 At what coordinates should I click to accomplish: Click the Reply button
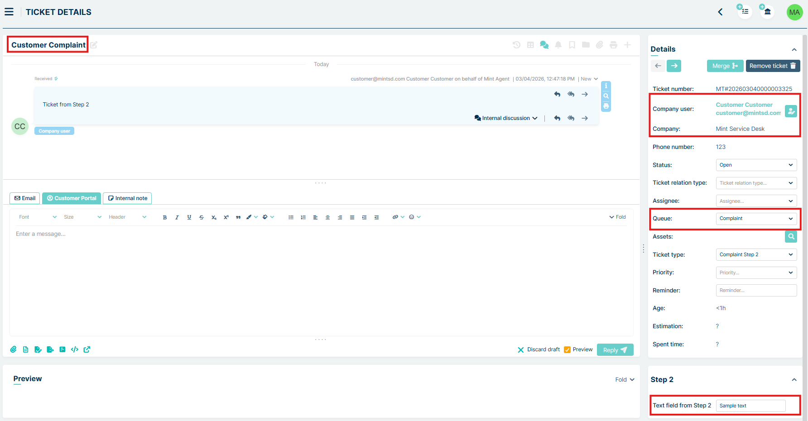point(615,350)
